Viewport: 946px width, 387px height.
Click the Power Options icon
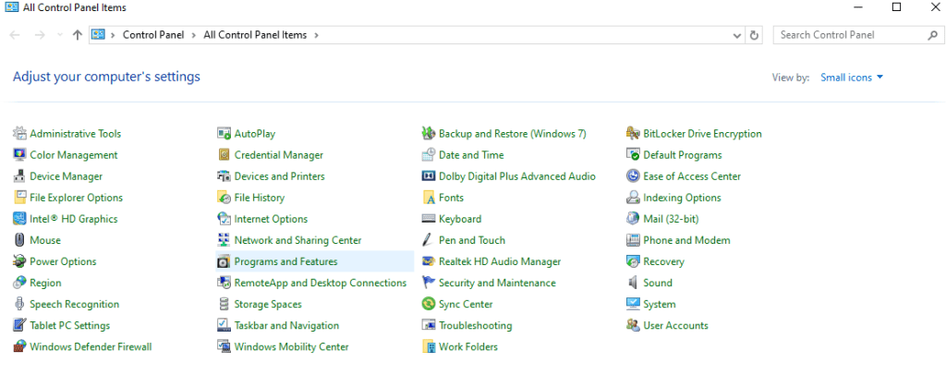20,262
